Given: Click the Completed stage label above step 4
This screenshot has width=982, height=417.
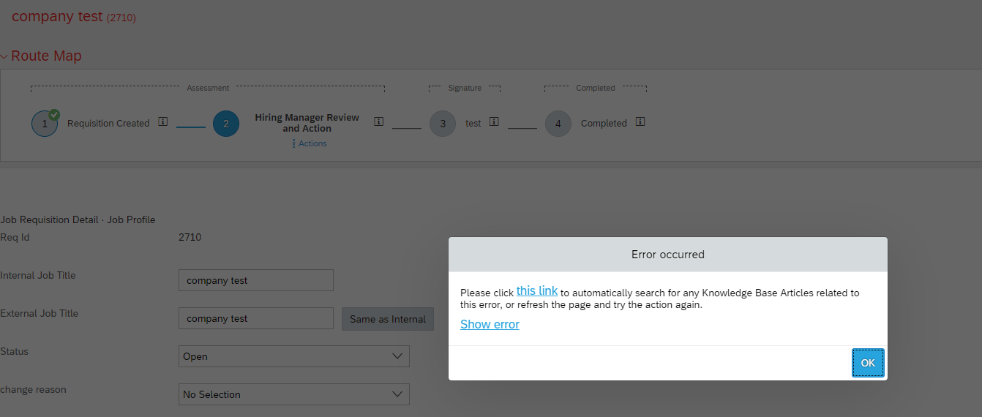Looking at the screenshot, I should pyautogui.click(x=595, y=88).
